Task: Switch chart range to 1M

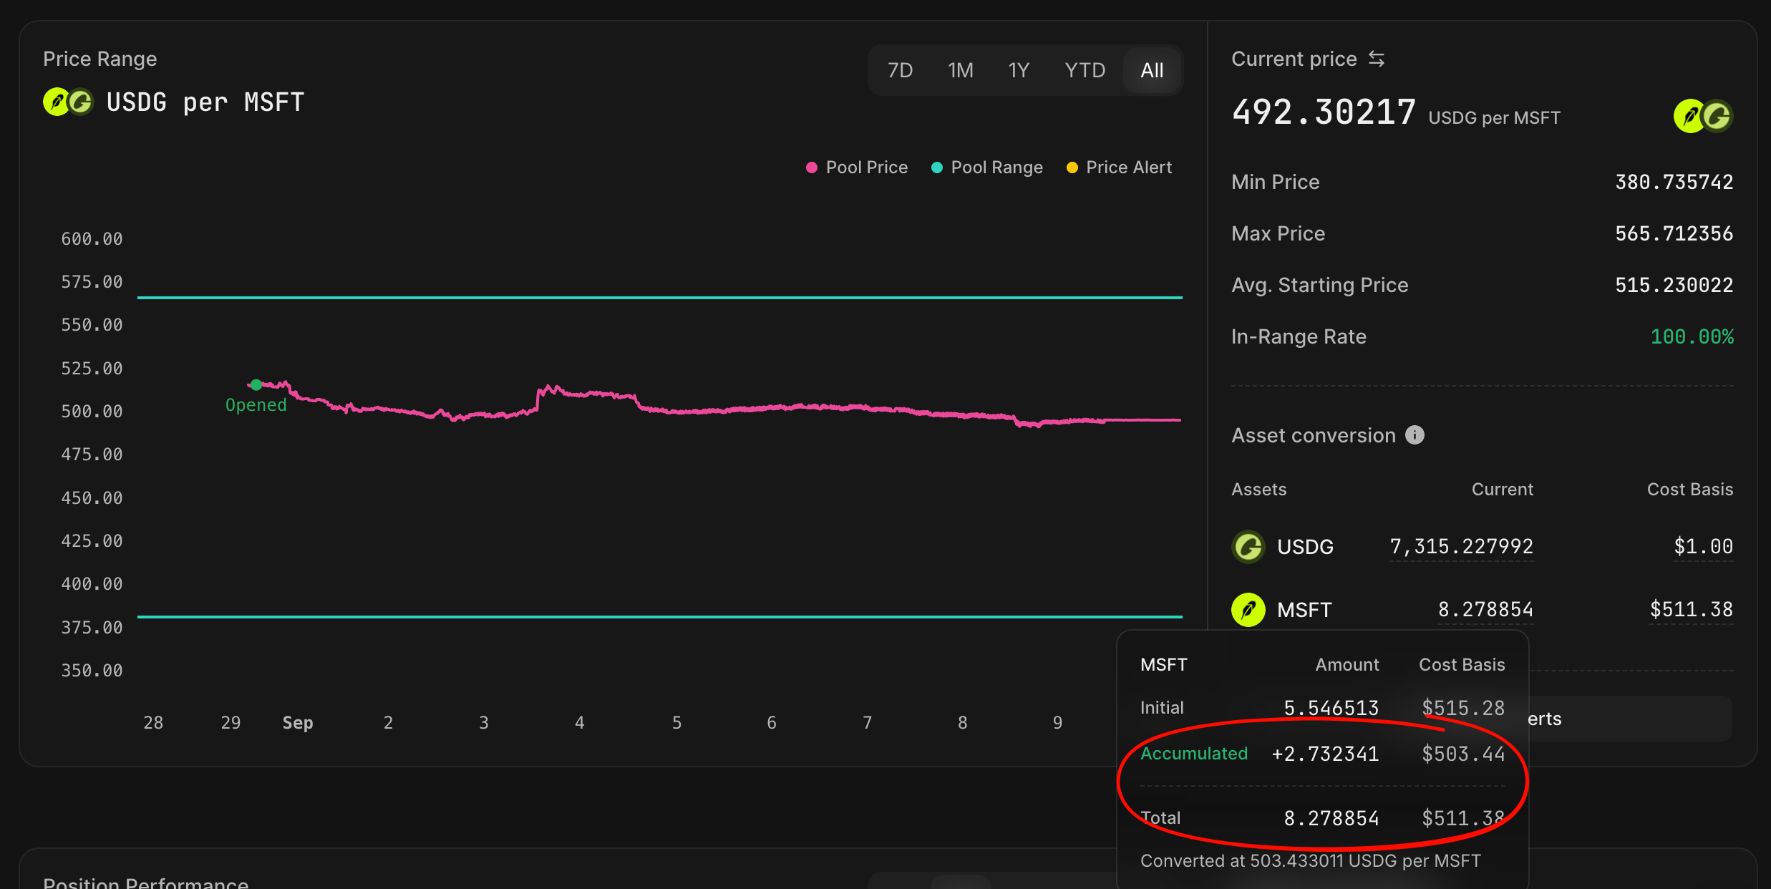Action: pyautogui.click(x=960, y=70)
